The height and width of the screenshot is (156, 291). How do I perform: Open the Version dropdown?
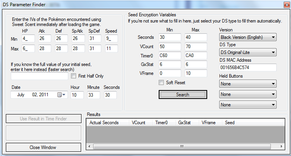click(x=248, y=37)
